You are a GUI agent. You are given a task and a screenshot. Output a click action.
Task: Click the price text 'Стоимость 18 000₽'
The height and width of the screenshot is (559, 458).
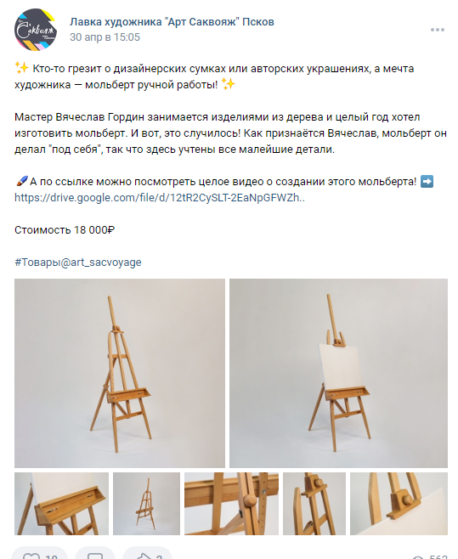tap(65, 230)
